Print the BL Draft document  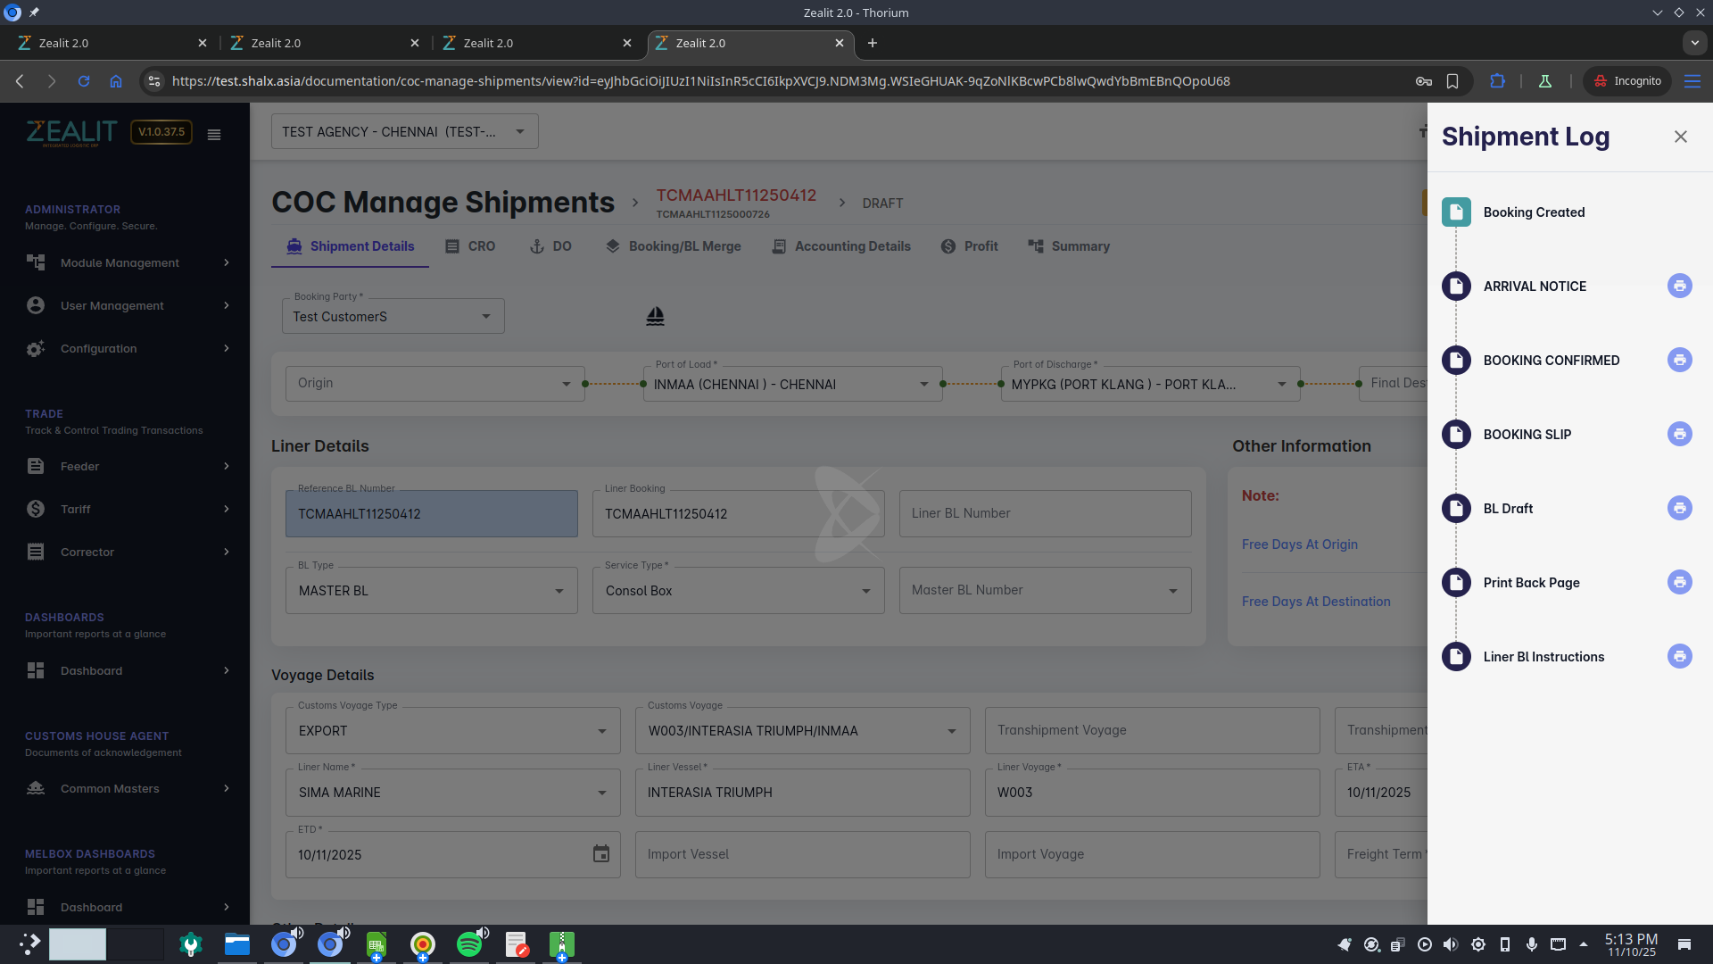point(1679,508)
